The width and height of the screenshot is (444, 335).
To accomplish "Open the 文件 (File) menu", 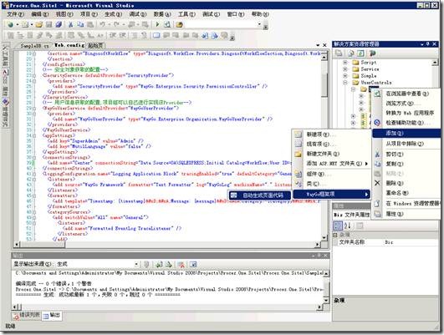I will pos(15,14).
